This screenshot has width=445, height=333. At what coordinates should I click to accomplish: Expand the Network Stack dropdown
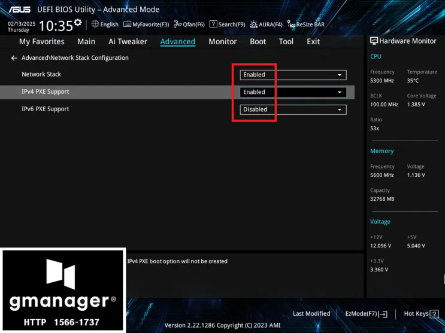click(x=293, y=75)
